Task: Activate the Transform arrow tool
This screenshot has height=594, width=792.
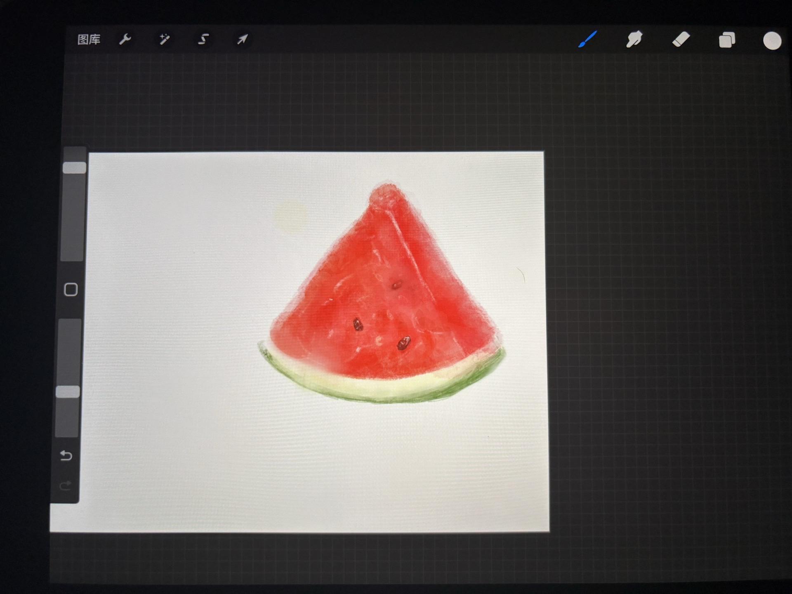Action: click(242, 40)
